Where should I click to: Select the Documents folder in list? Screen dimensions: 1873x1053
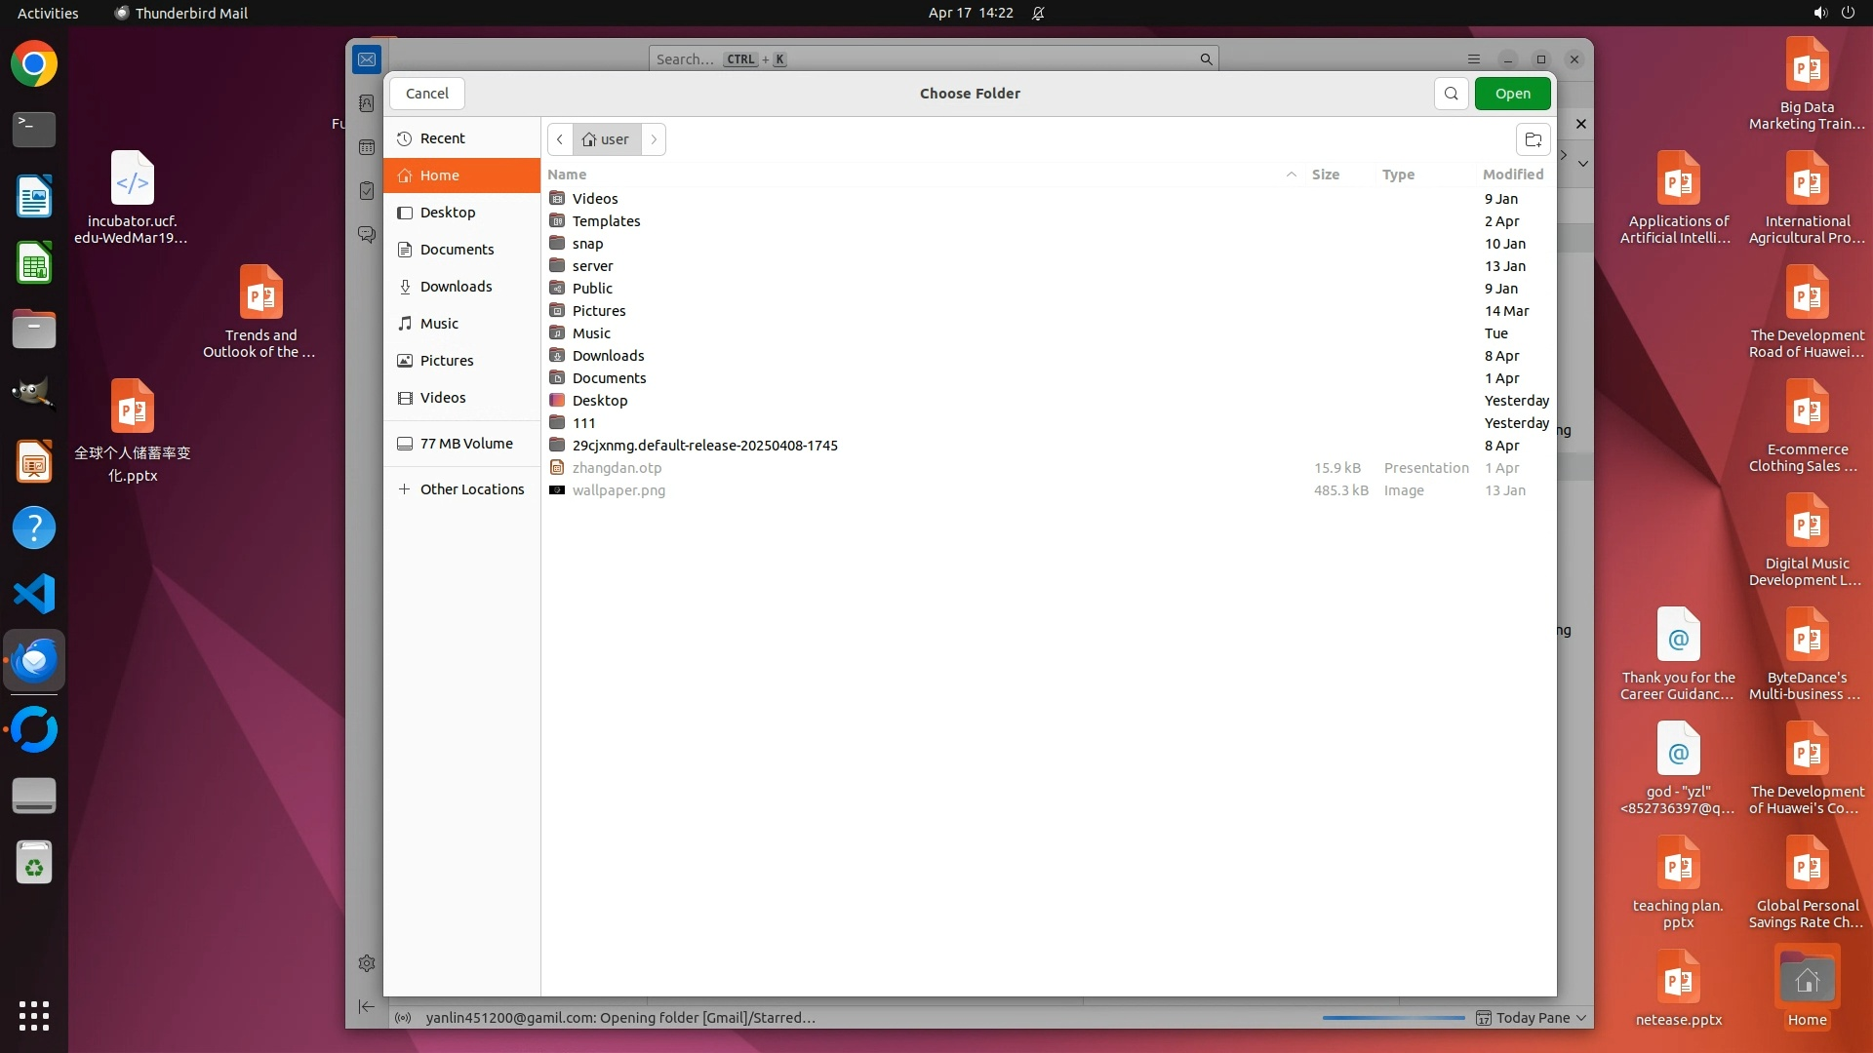coord(609,378)
